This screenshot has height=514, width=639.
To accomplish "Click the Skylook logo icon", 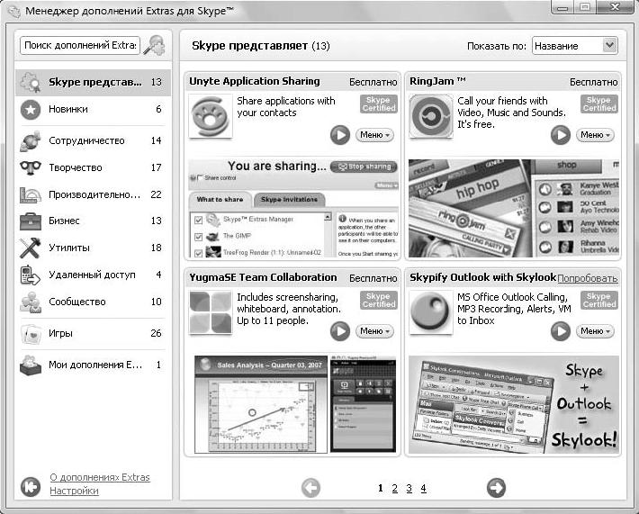I will click(431, 312).
